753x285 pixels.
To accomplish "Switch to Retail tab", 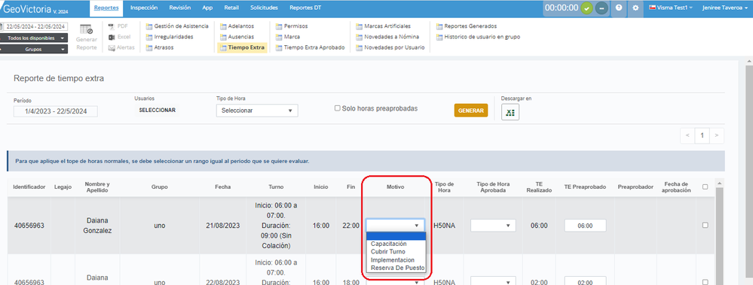I will click(232, 8).
